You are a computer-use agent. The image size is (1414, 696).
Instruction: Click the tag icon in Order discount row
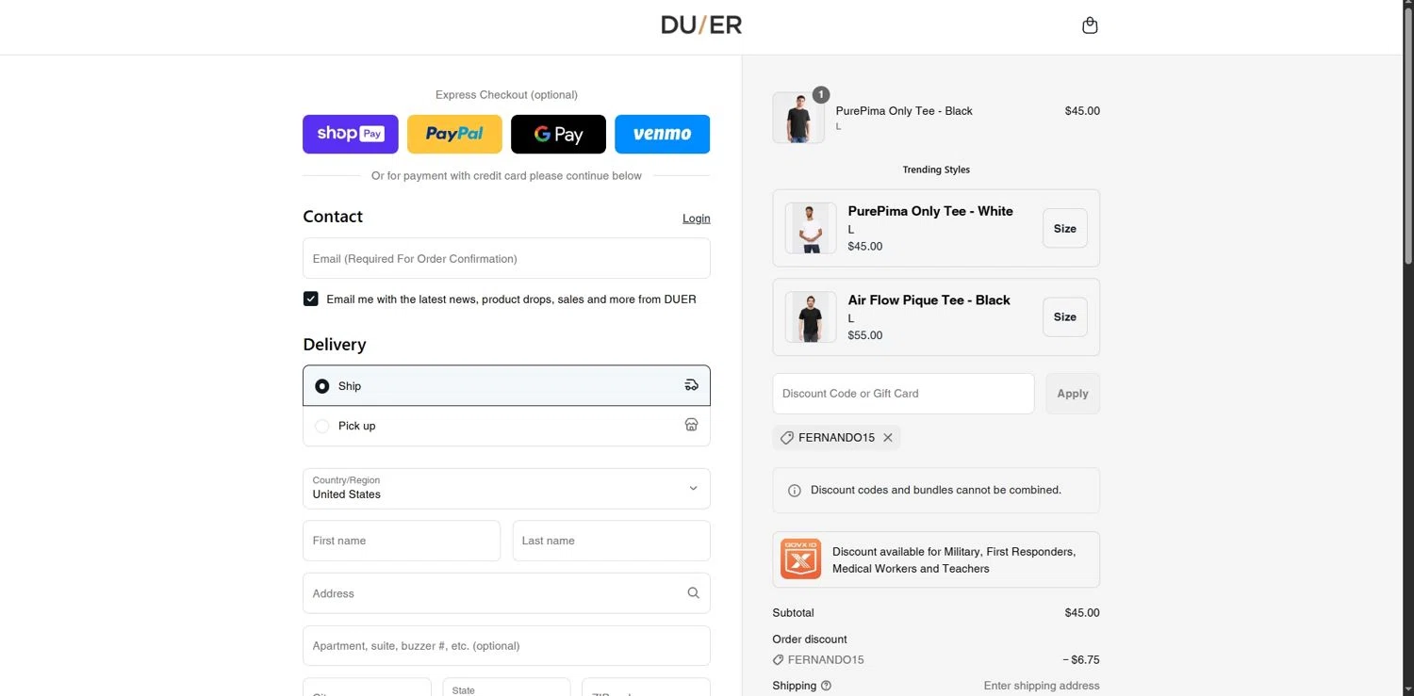pyautogui.click(x=778, y=660)
